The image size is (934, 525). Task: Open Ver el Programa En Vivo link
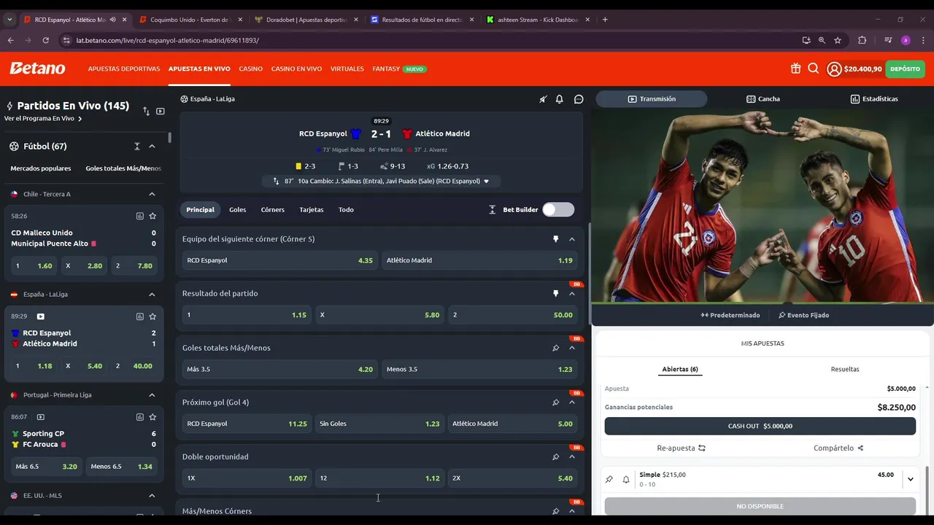click(43, 119)
